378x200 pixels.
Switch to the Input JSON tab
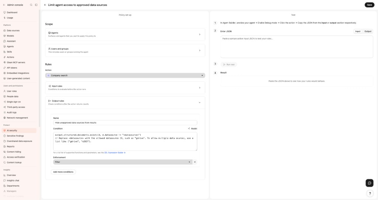(x=358, y=31)
